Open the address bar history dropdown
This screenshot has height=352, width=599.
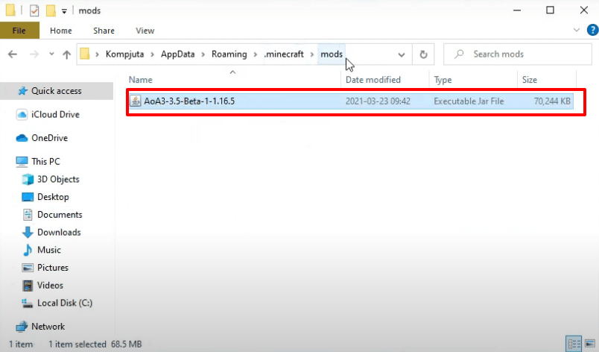401,54
